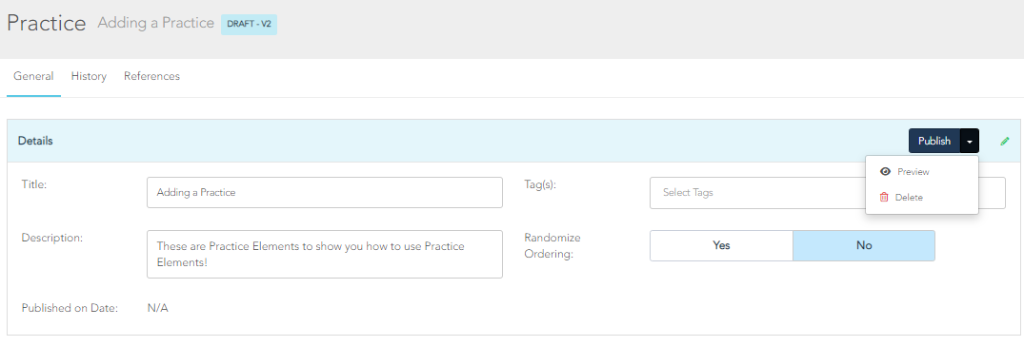Click the eye icon beside Preview
Viewport: 1024px width, 346px height.
886,172
